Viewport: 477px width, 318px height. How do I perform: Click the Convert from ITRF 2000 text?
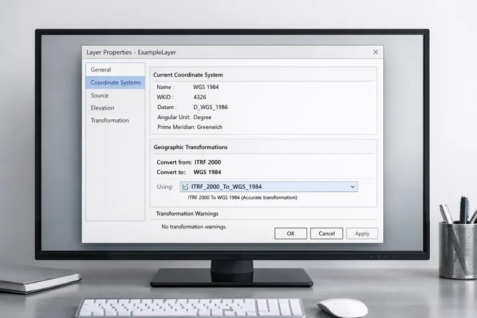pyautogui.click(x=189, y=162)
